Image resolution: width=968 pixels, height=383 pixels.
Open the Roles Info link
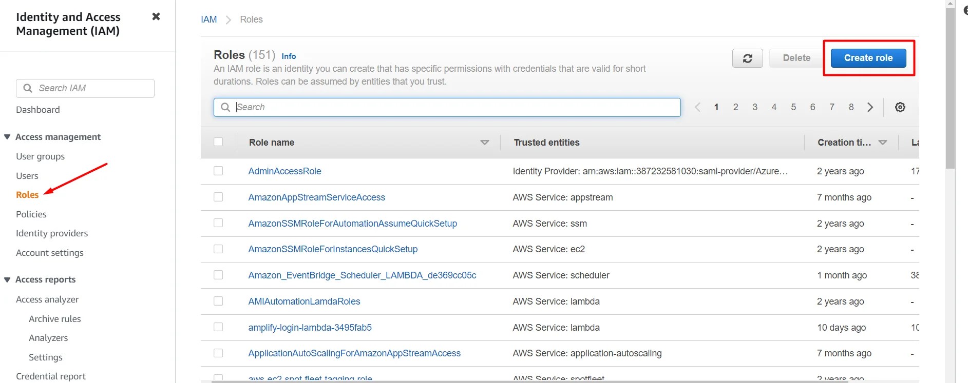click(289, 56)
